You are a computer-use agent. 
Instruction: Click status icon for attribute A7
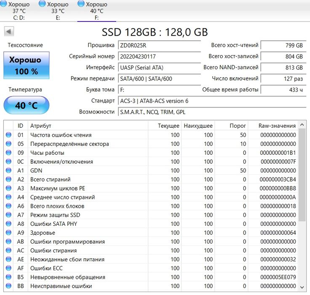click(8, 215)
